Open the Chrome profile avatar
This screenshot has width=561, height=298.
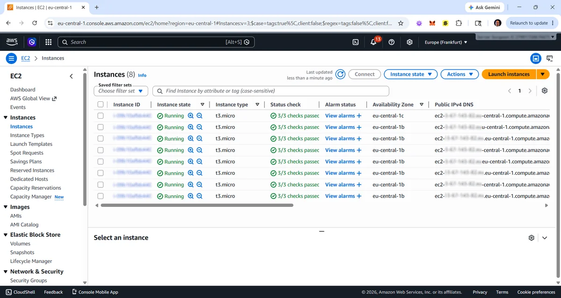click(x=497, y=23)
